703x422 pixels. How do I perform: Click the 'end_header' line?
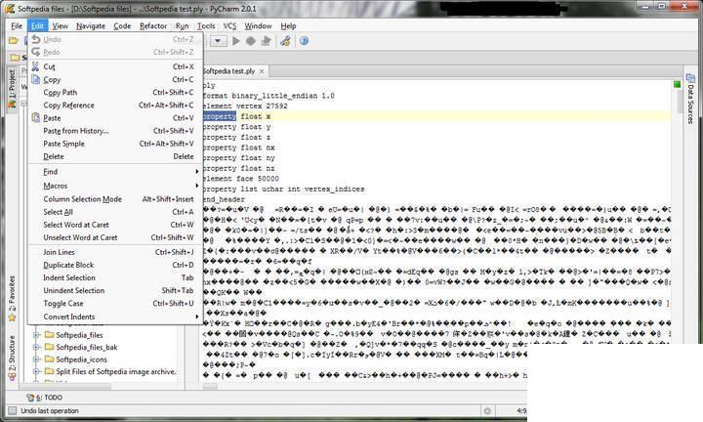click(224, 199)
